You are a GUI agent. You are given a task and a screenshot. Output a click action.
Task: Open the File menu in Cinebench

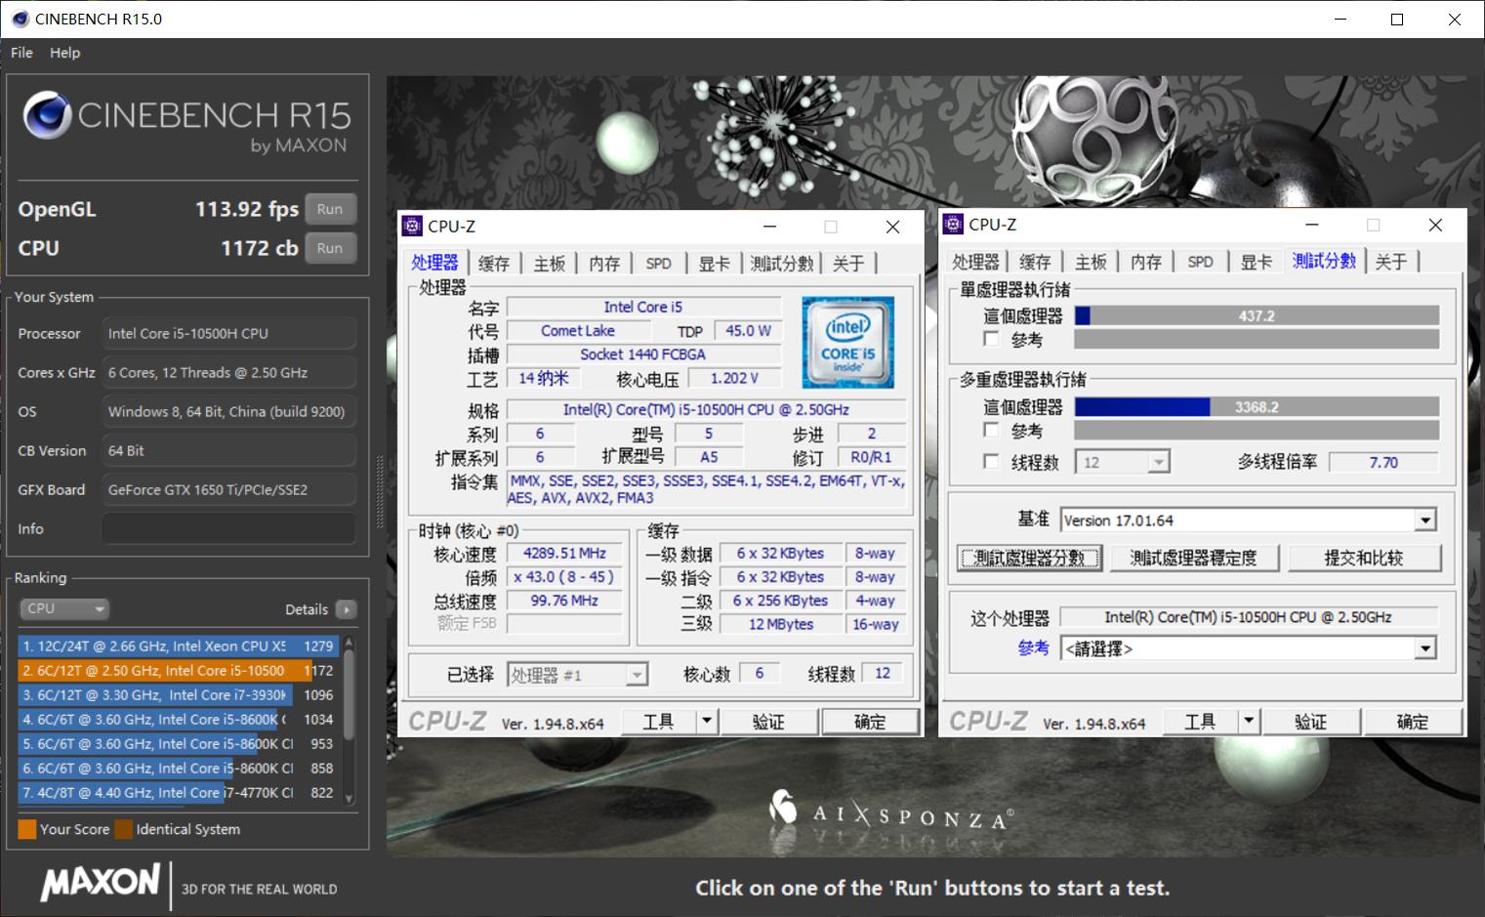[21, 53]
